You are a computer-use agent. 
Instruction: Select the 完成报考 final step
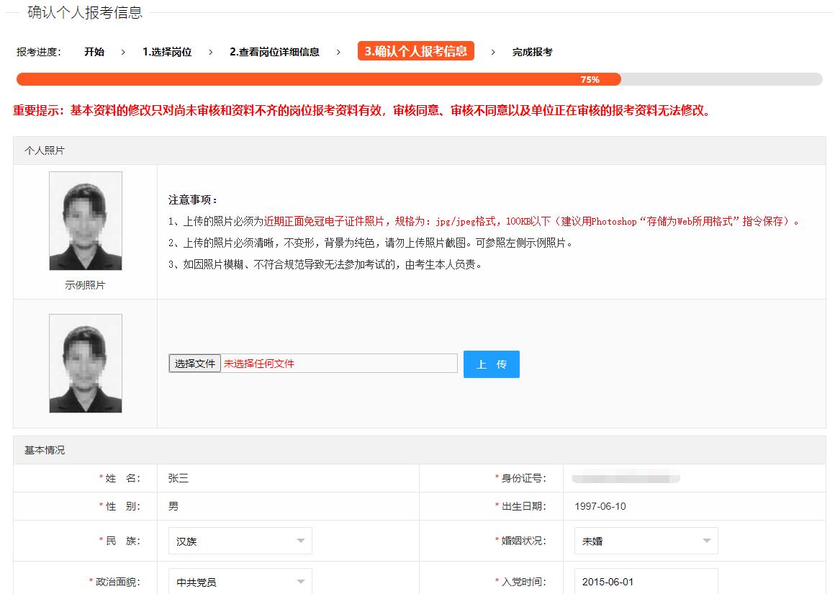coord(531,51)
